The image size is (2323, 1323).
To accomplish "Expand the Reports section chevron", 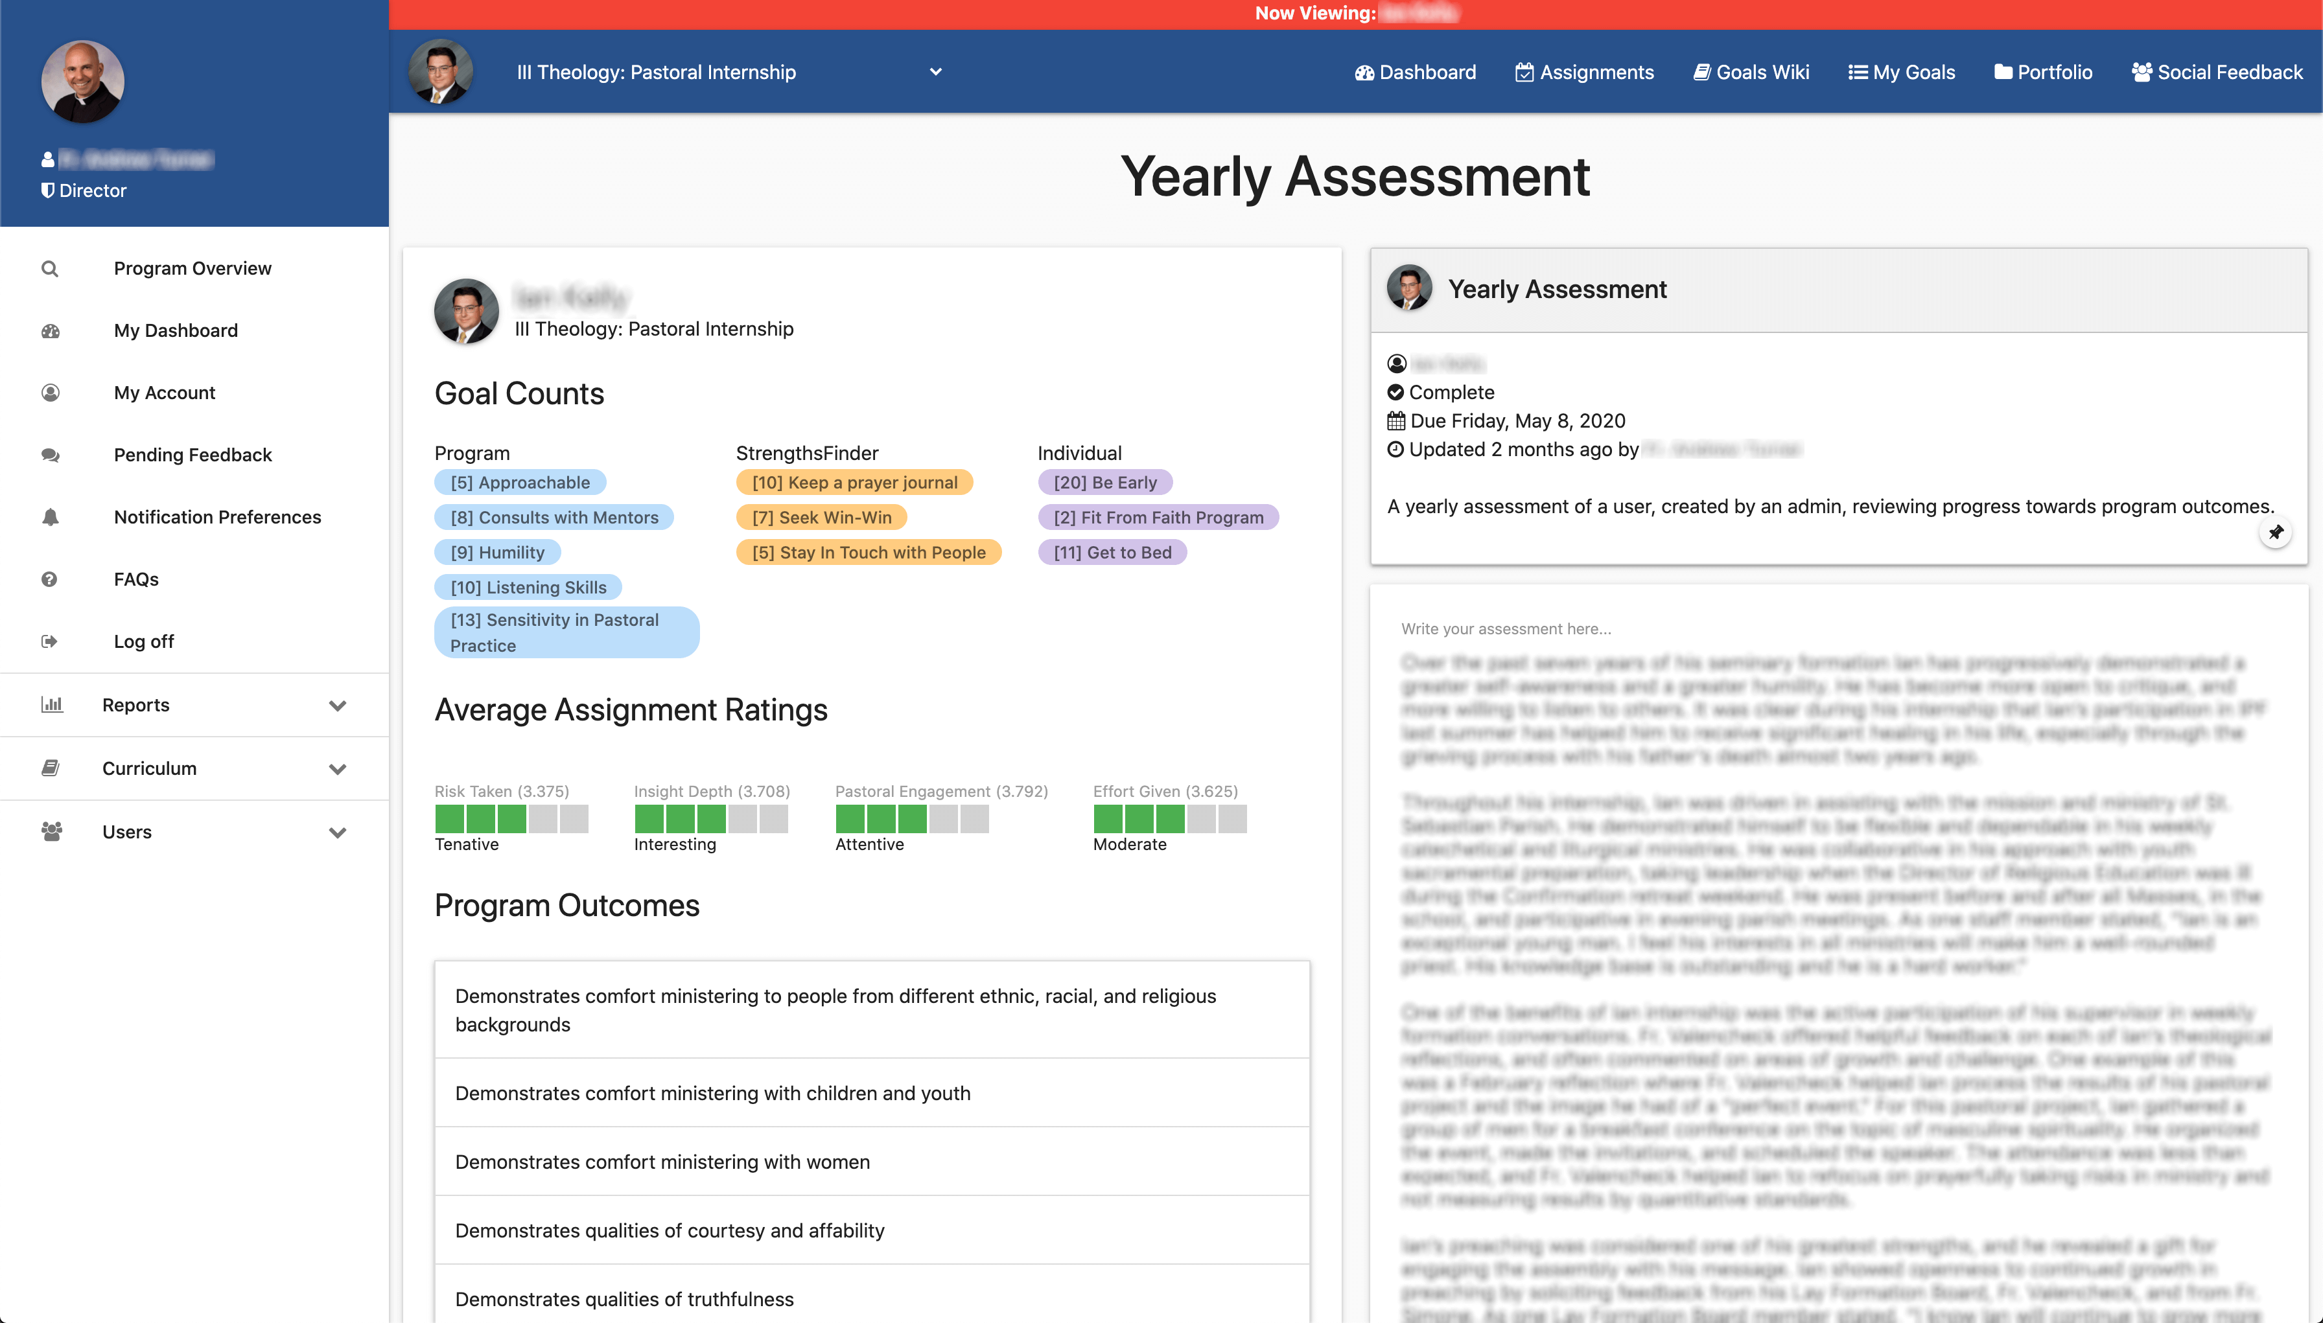I will click(x=338, y=705).
